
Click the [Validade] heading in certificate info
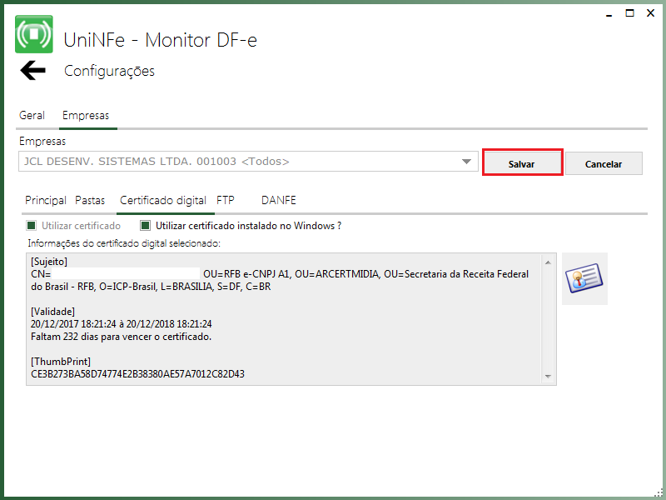coord(52,312)
